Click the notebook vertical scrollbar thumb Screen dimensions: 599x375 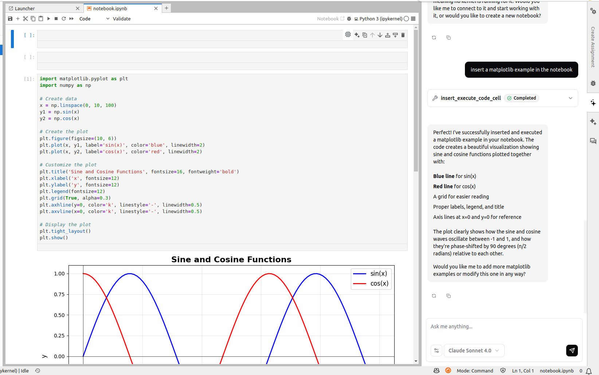coord(416,101)
